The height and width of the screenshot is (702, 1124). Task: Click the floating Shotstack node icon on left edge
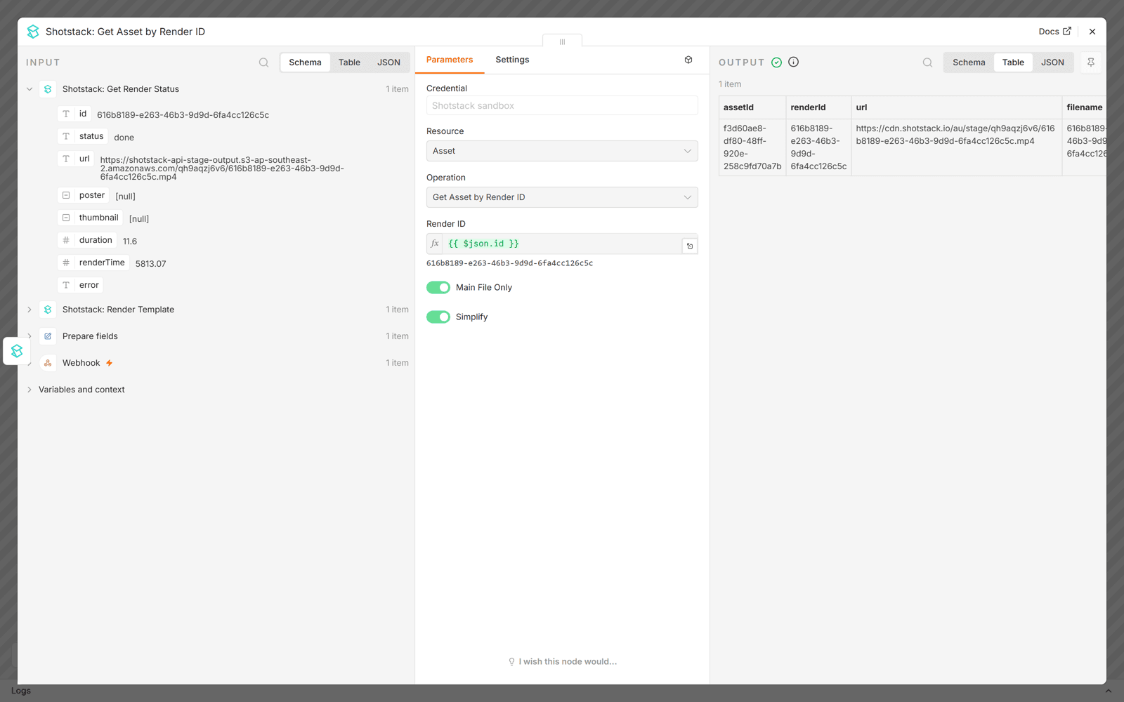(x=17, y=351)
